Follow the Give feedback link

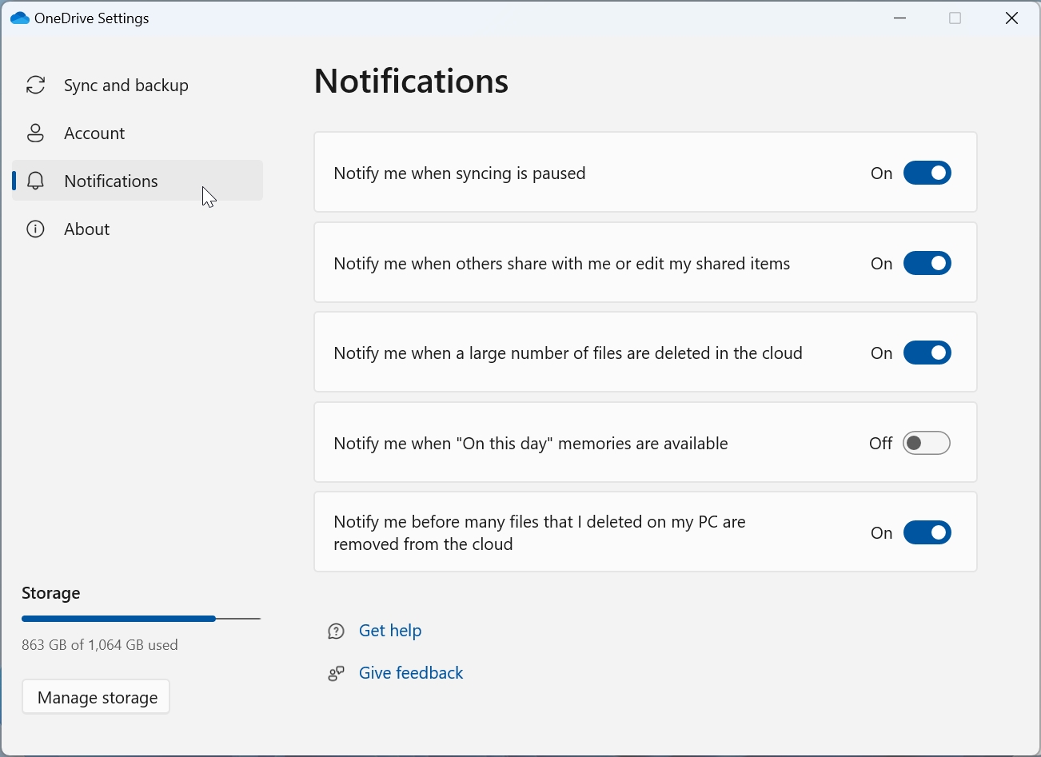tap(411, 673)
